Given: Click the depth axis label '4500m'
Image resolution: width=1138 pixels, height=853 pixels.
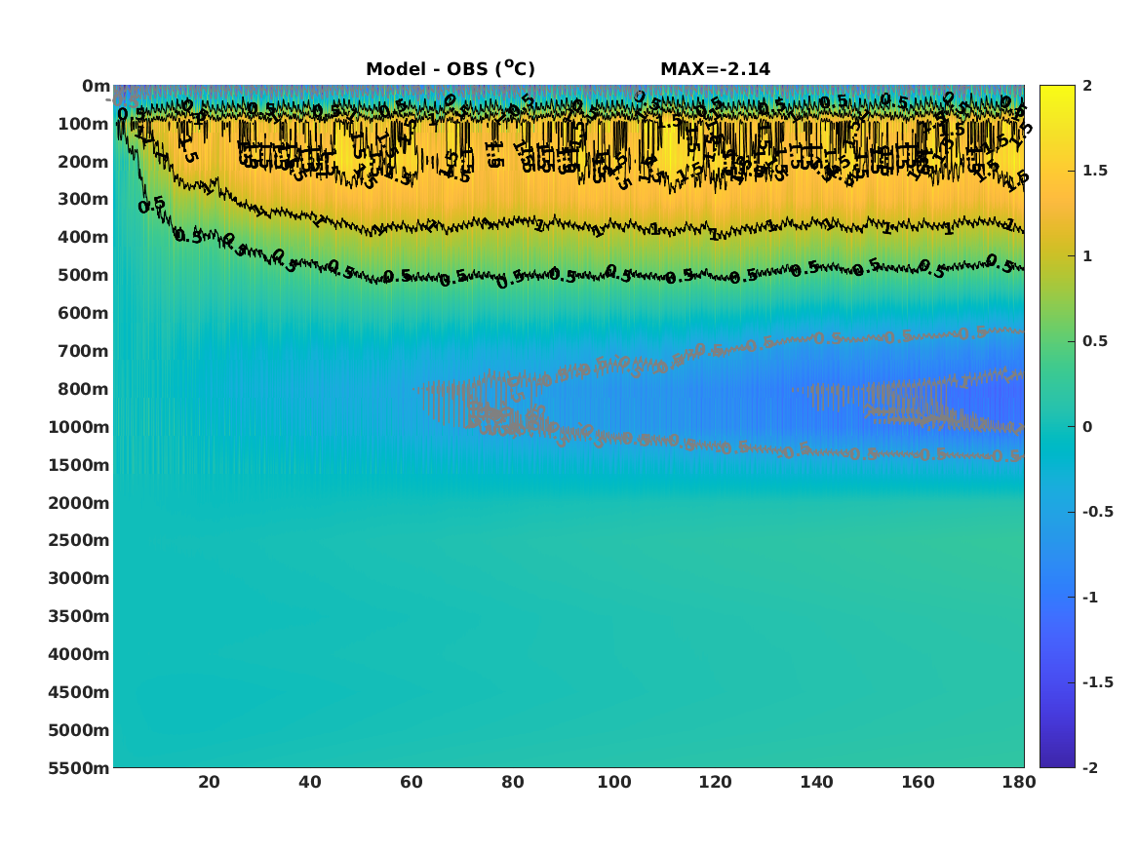Looking at the screenshot, I should (x=78, y=692).
